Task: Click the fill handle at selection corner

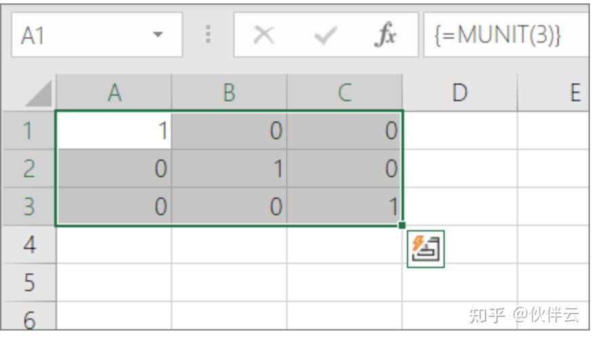Action: [402, 225]
